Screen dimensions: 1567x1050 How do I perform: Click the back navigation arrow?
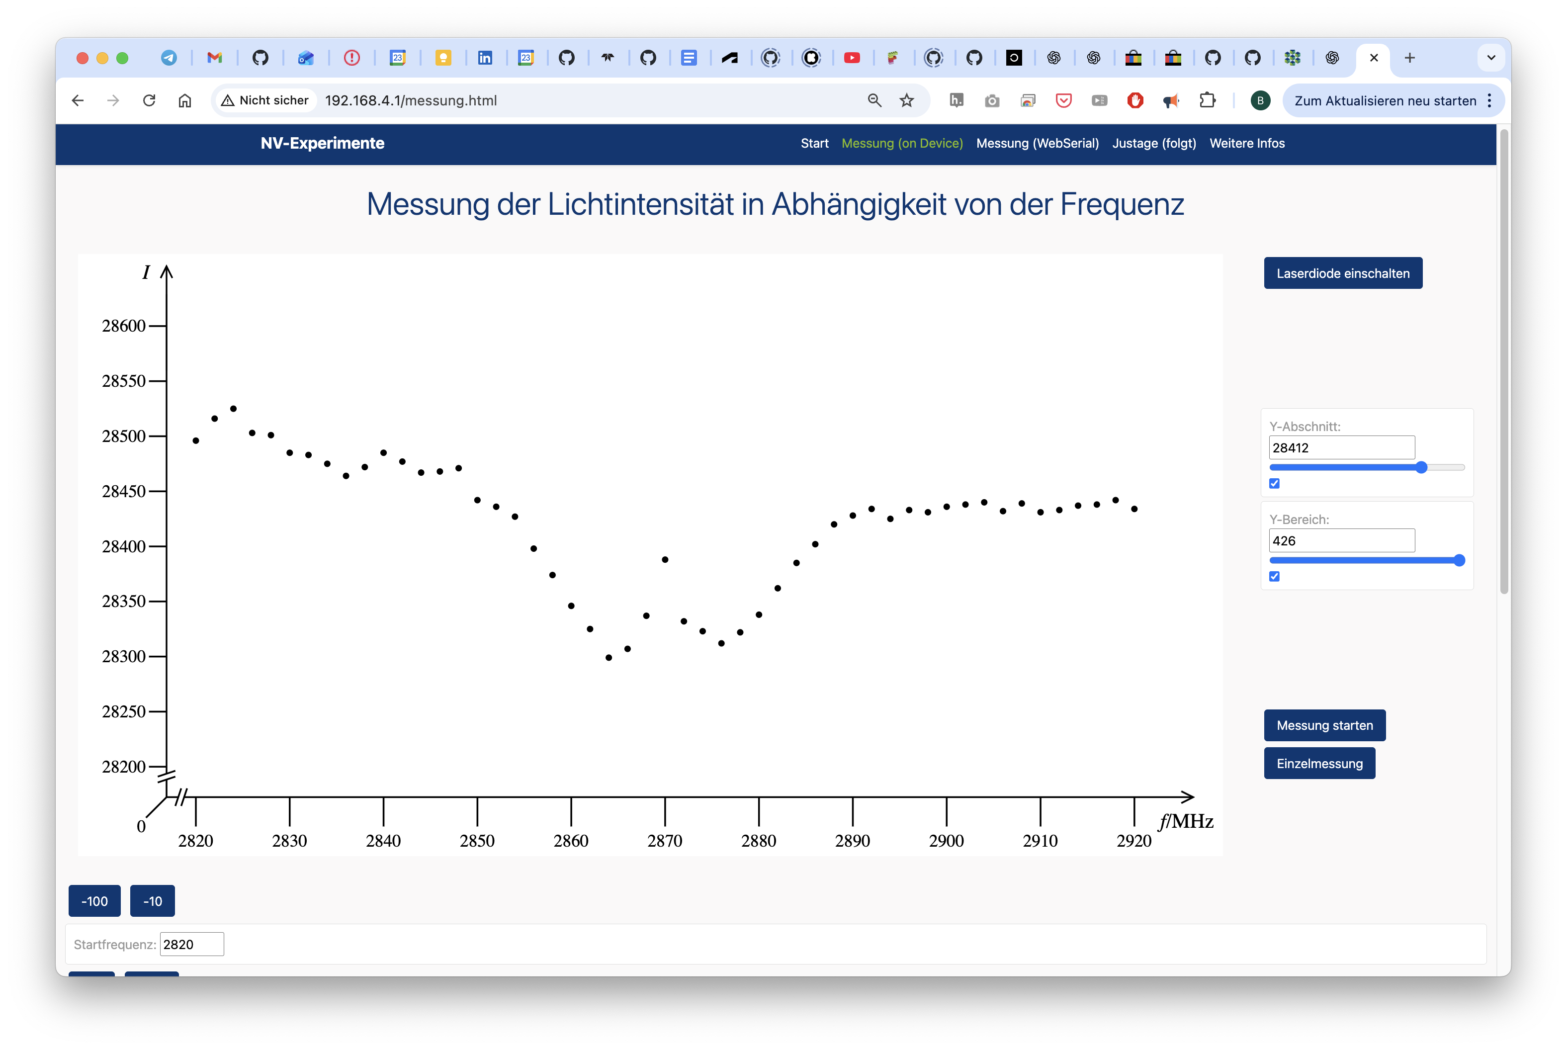point(78,100)
